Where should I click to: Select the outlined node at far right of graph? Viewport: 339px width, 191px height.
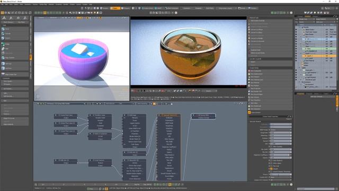pos(203,117)
